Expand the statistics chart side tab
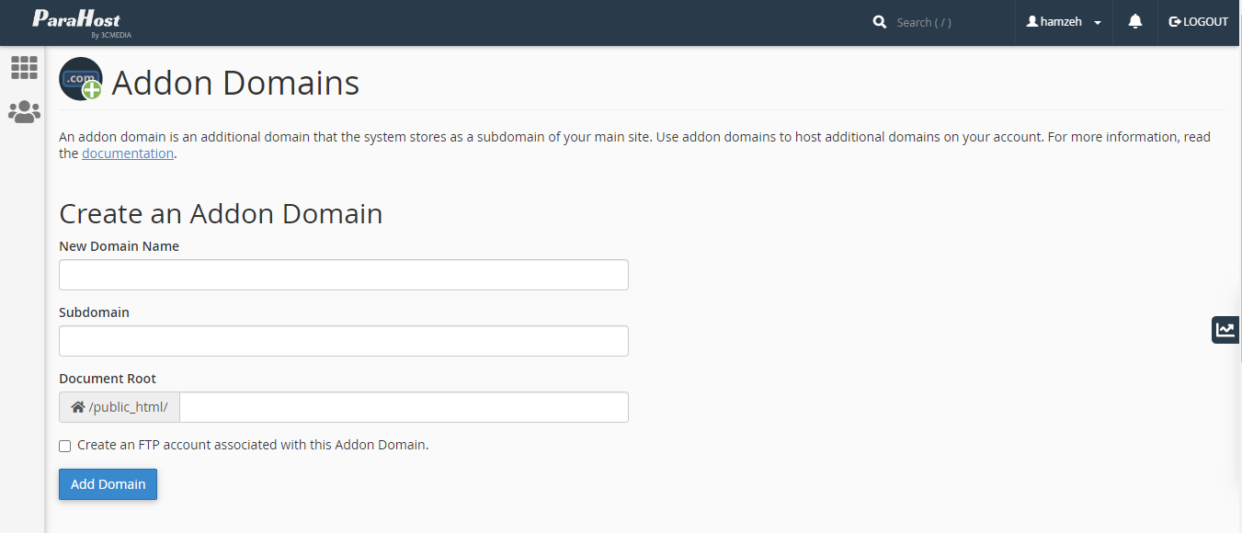 1225,329
